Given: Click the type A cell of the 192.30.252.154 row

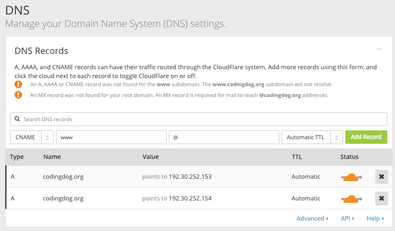Looking at the screenshot, I should (x=13, y=198).
